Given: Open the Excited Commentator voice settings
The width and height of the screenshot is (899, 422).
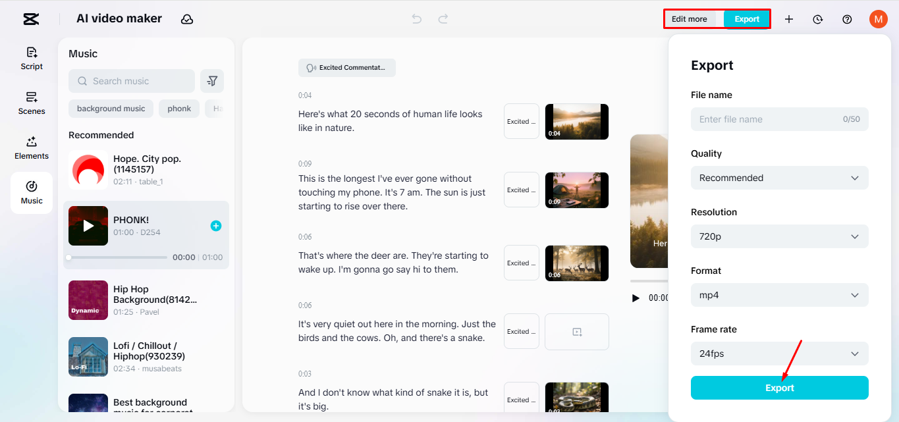Looking at the screenshot, I should click(x=346, y=67).
